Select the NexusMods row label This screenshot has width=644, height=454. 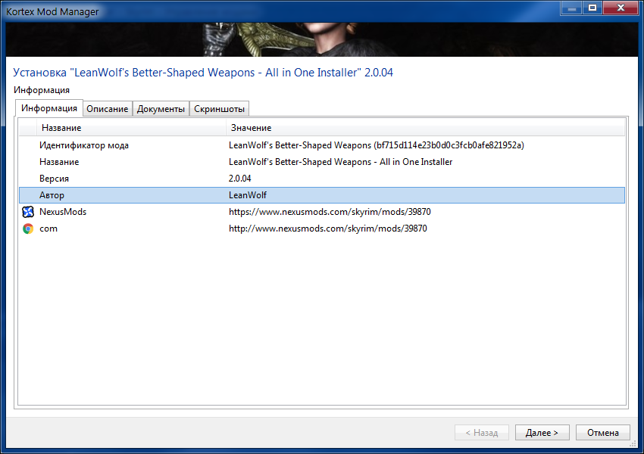(63, 212)
